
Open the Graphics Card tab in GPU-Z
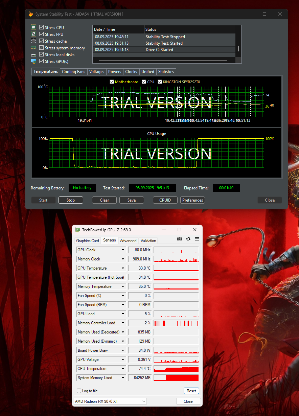tap(88, 241)
